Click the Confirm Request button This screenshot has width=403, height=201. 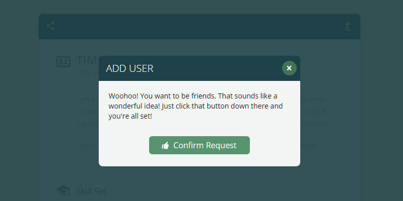click(x=199, y=145)
